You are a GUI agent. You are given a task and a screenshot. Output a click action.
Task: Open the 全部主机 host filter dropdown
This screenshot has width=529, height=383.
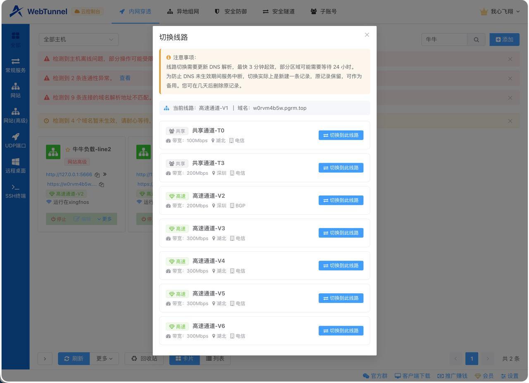pyautogui.click(x=79, y=39)
